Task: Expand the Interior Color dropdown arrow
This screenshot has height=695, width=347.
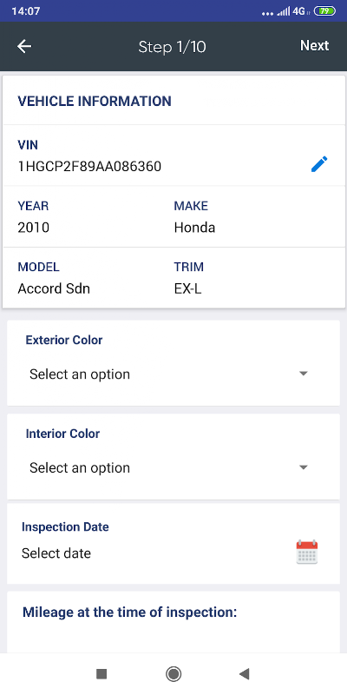Action: coord(303,467)
